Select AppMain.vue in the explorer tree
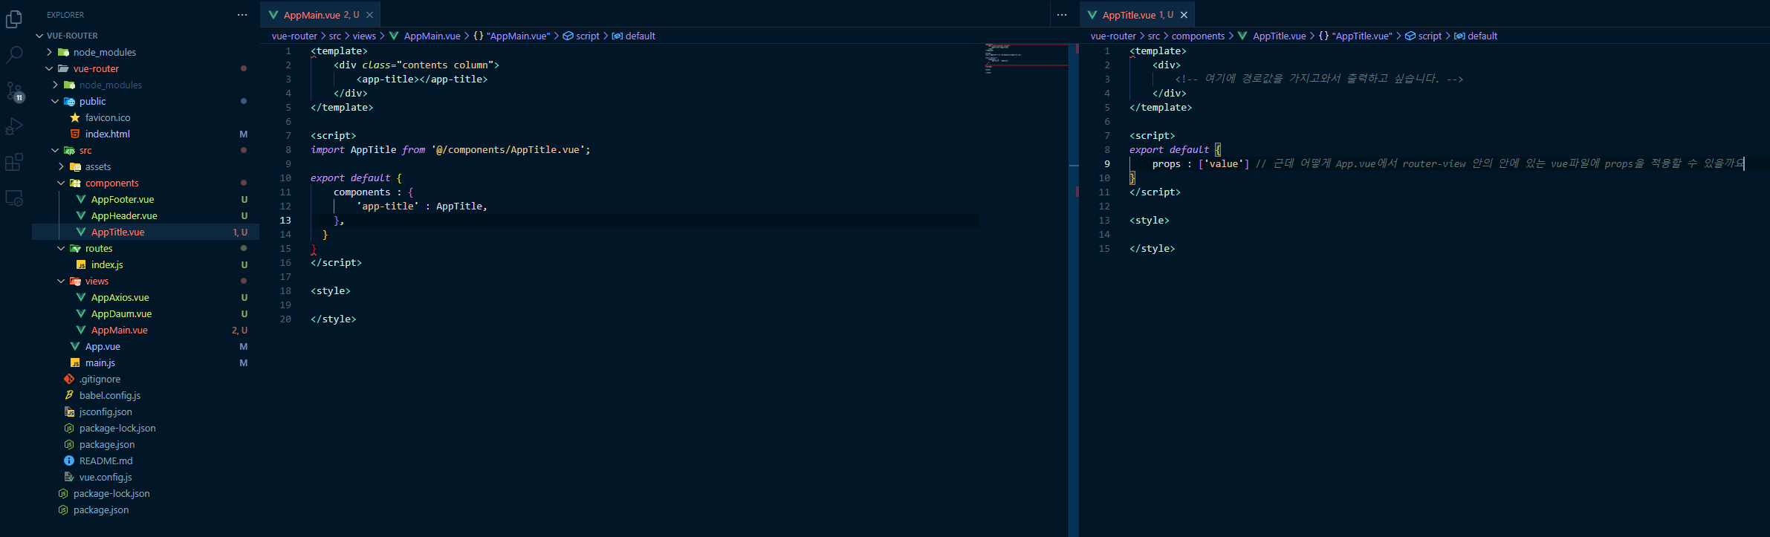 point(146,330)
